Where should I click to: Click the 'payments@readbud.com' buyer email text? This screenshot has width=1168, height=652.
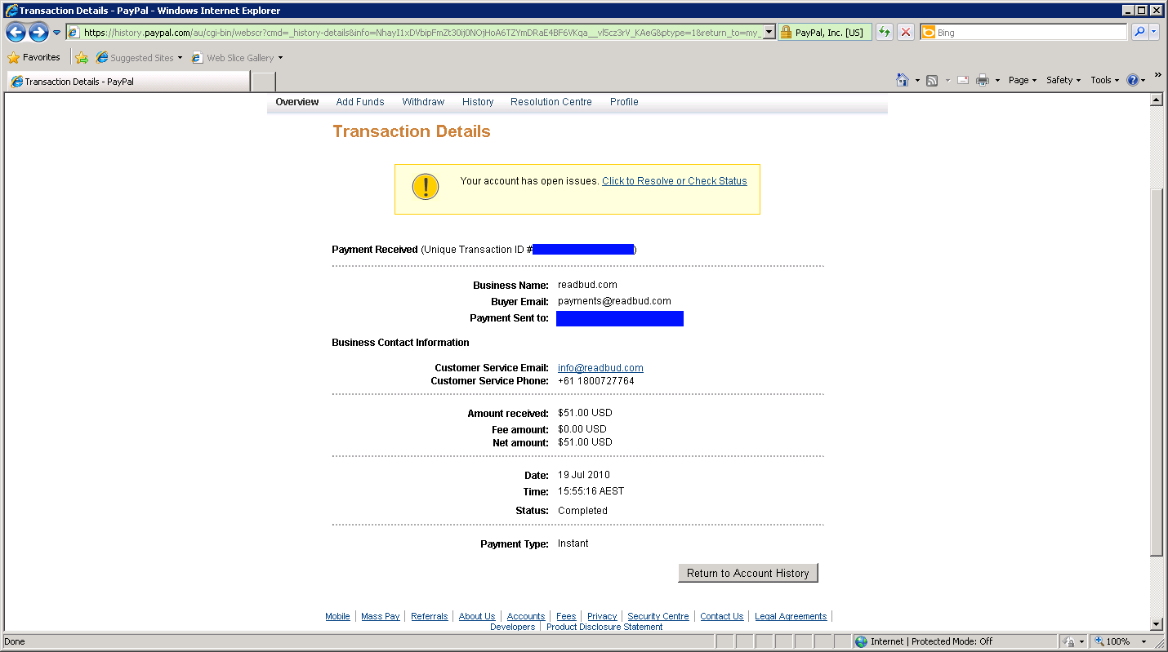[x=614, y=301]
